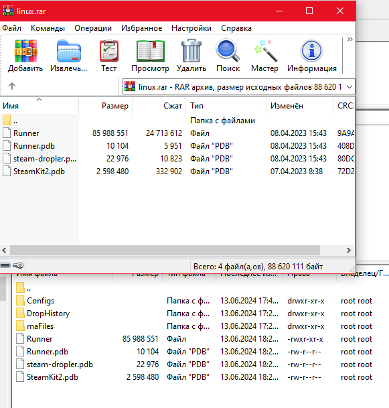The height and width of the screenshot is (408, 389).
Task: Select steam-dropler.p... in the archive list
Action: (x=177, y=159)
